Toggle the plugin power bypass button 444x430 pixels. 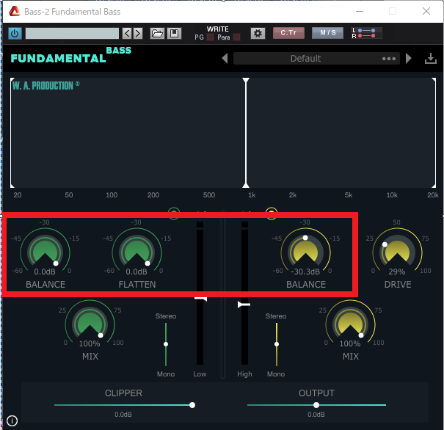(x=15, y=34)
